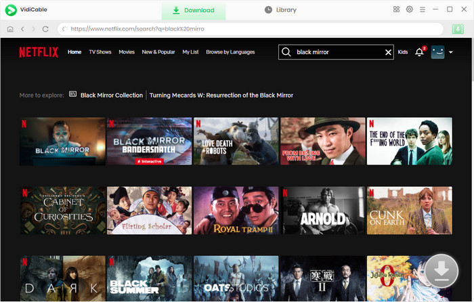Click the profile avatar icon
474x302 pixels.
[437, 52]
